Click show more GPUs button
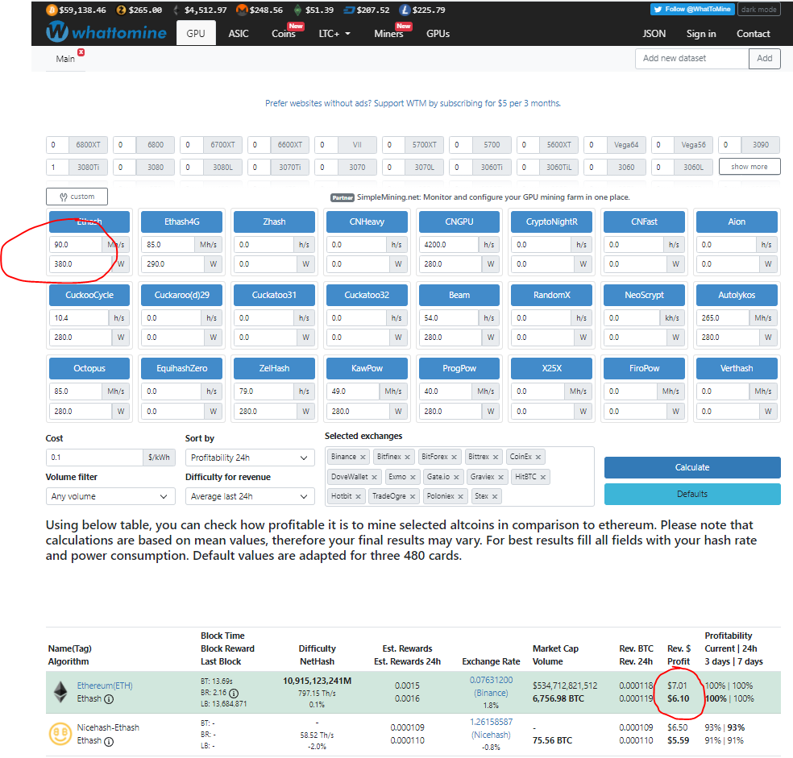The width and height of the screenshot is (793, 758). coord(749,167)
